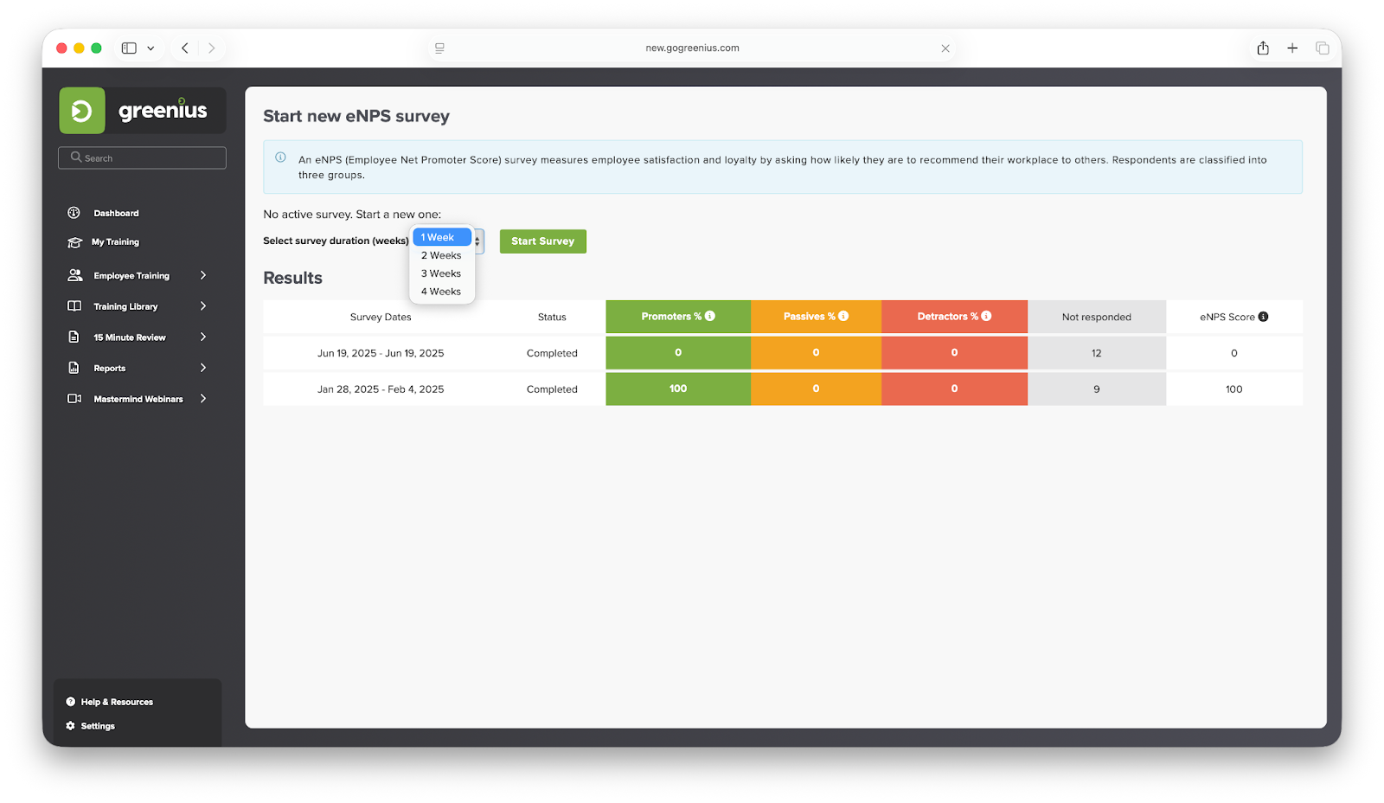Click the 'Start new eNPS survey' heading

(356, 116)
